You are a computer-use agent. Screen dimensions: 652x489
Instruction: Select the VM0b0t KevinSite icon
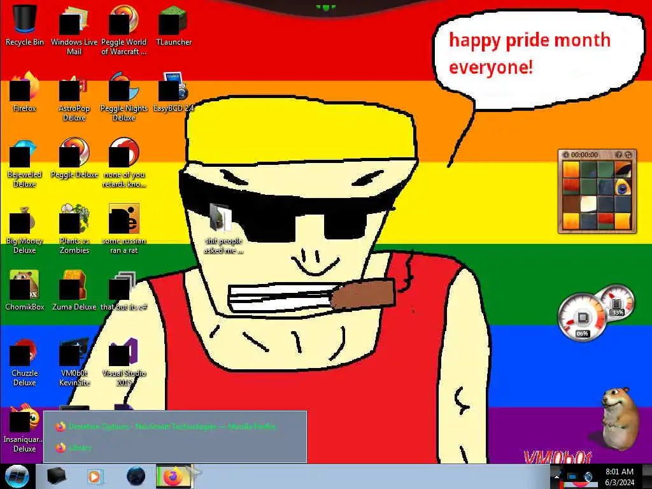74,361
